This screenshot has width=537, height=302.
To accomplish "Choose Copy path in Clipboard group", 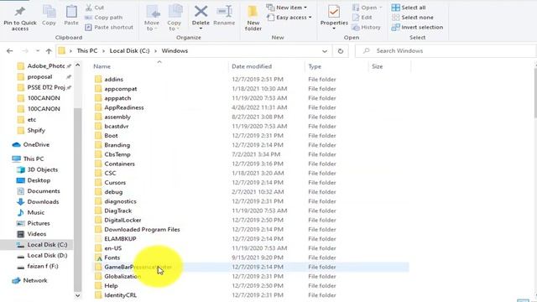I will point(104,17).
